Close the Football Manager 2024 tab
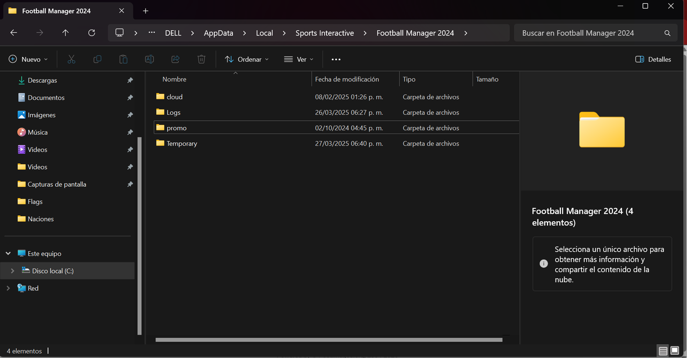Viewport: 687px width, 358px height. [x=122, y=11]
